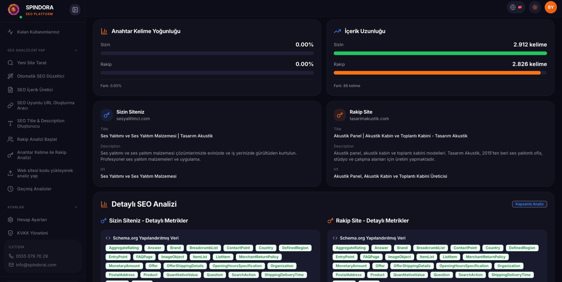Open Yeni Site Tarat
The width and height of the screenshot is (562, 282).
[x=32, y=63]
